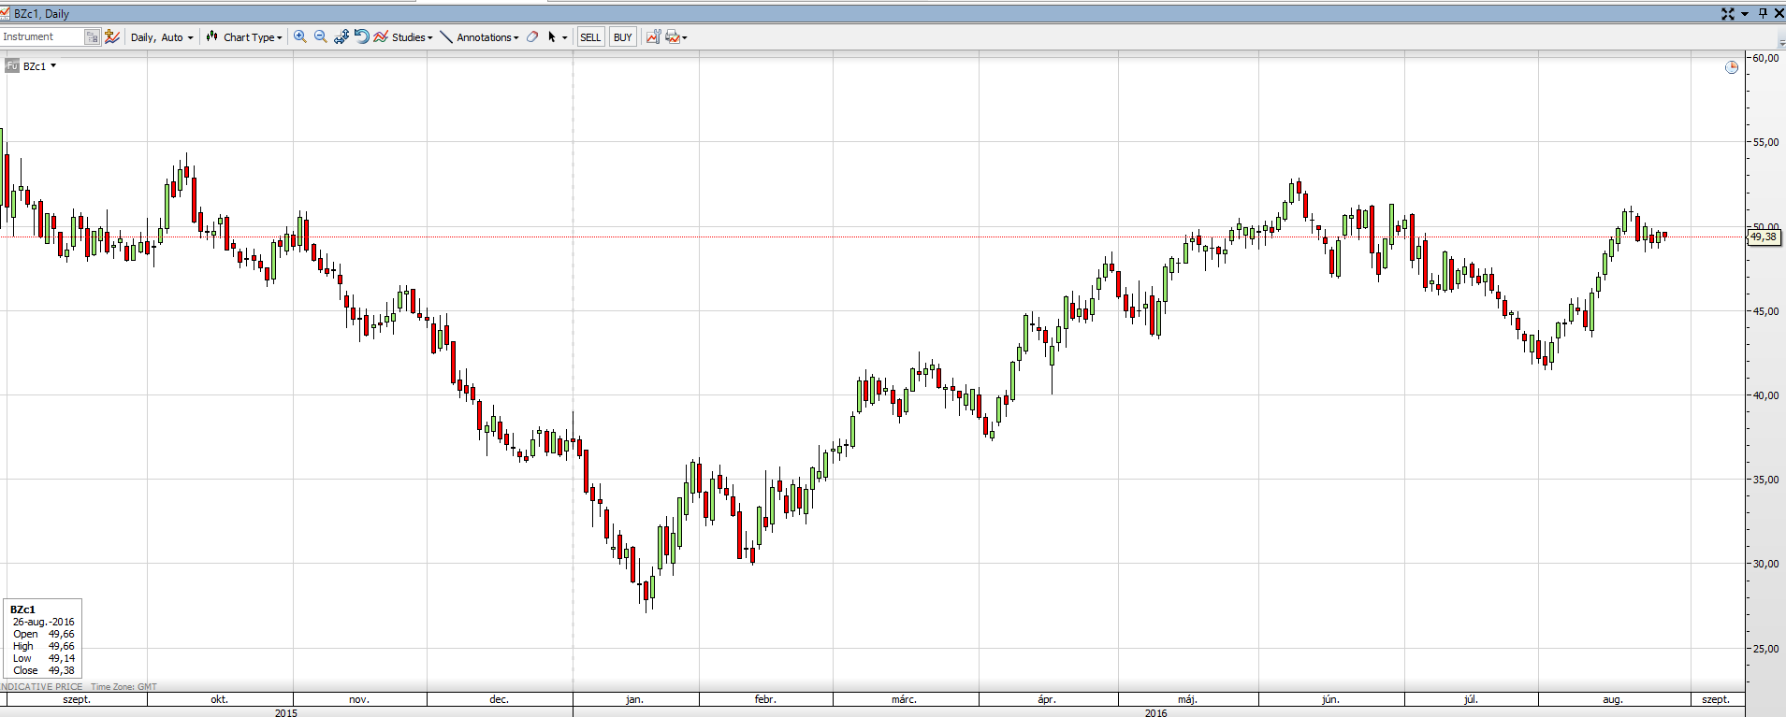Click the jan. label on time axis
Viewport: 1786px width, 717px height.
634,699
